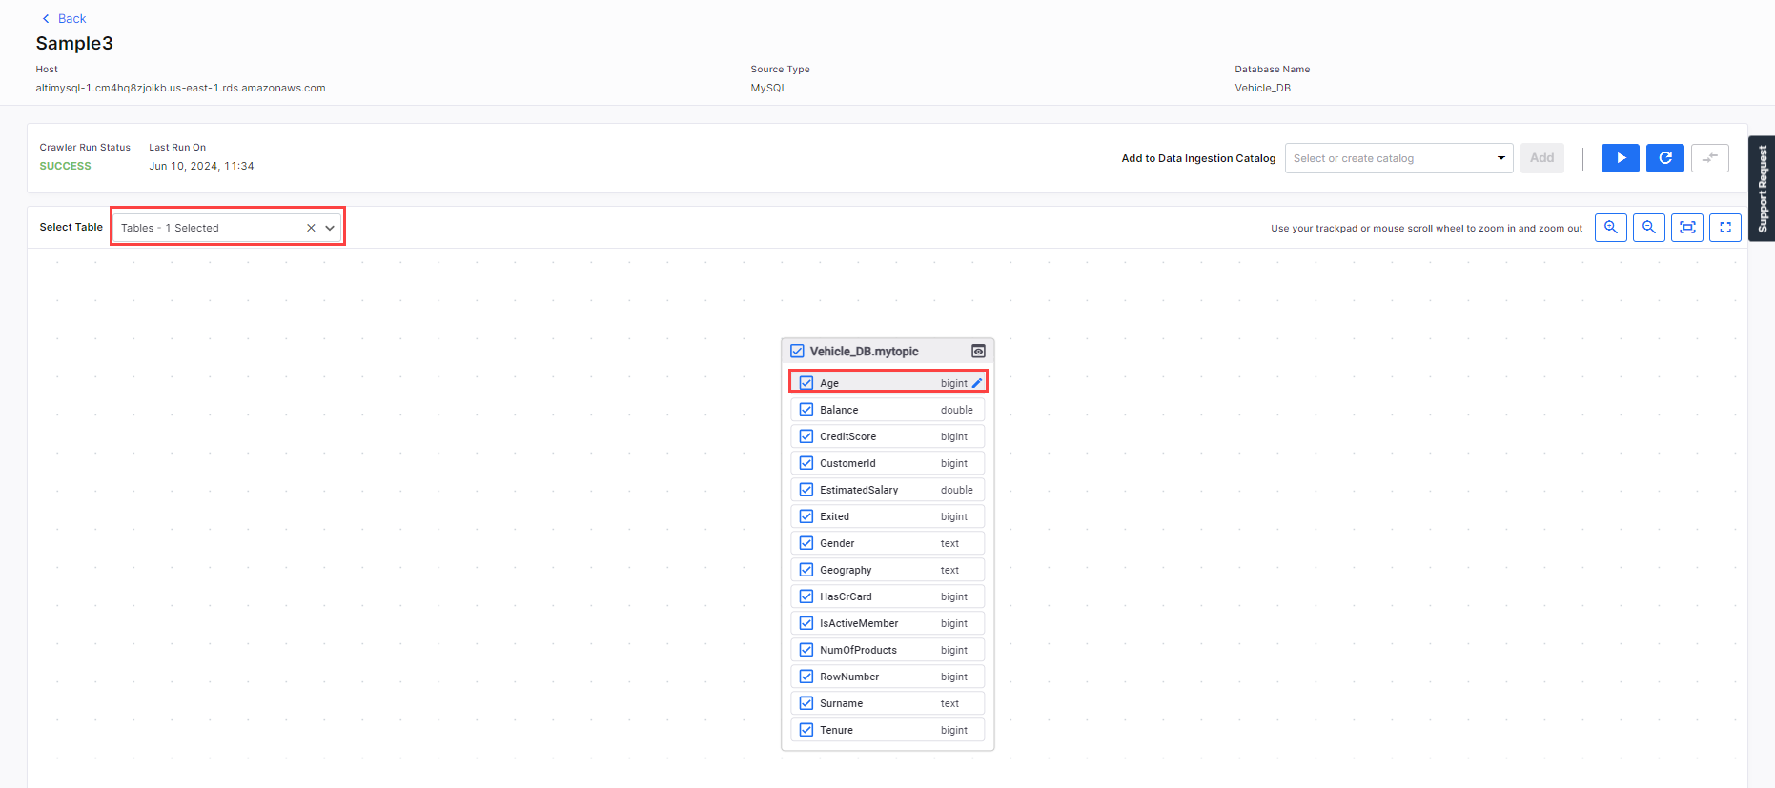Clear the selected tables with the X
1775x788 pixels.
pos(311,228)
